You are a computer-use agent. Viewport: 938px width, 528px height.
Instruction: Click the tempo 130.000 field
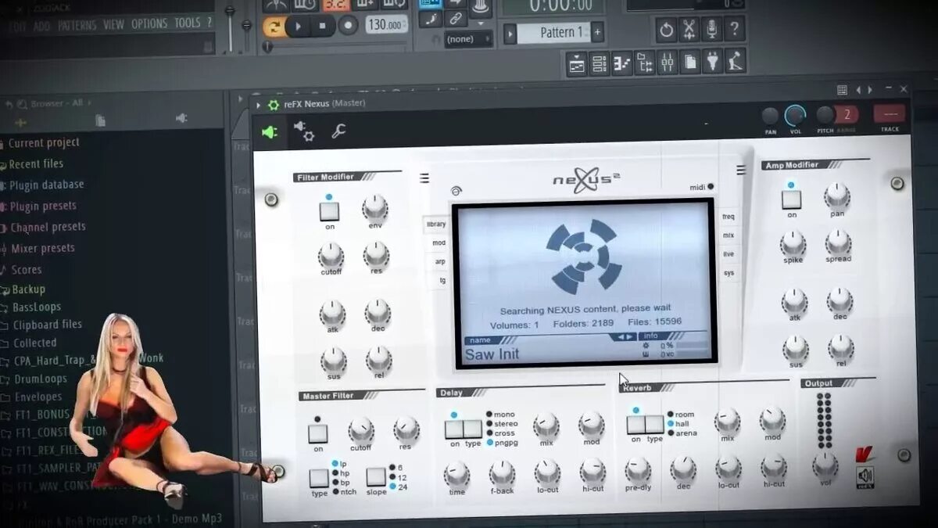tap(386, 25)
